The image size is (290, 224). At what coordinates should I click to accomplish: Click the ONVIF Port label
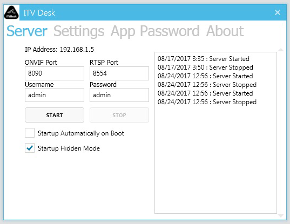tap(41, 63)
